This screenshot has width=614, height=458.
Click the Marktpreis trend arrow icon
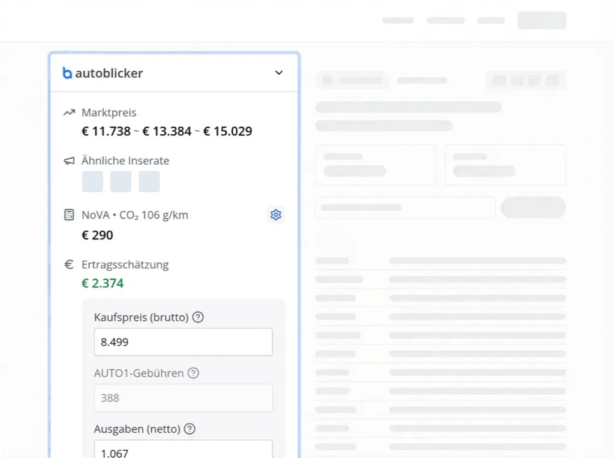(70, 113)
